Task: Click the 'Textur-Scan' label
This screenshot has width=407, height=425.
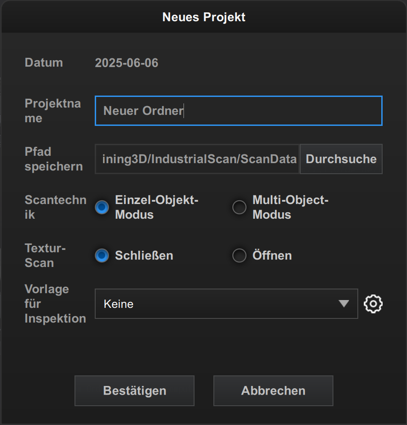Action: [x=45, y=255]
